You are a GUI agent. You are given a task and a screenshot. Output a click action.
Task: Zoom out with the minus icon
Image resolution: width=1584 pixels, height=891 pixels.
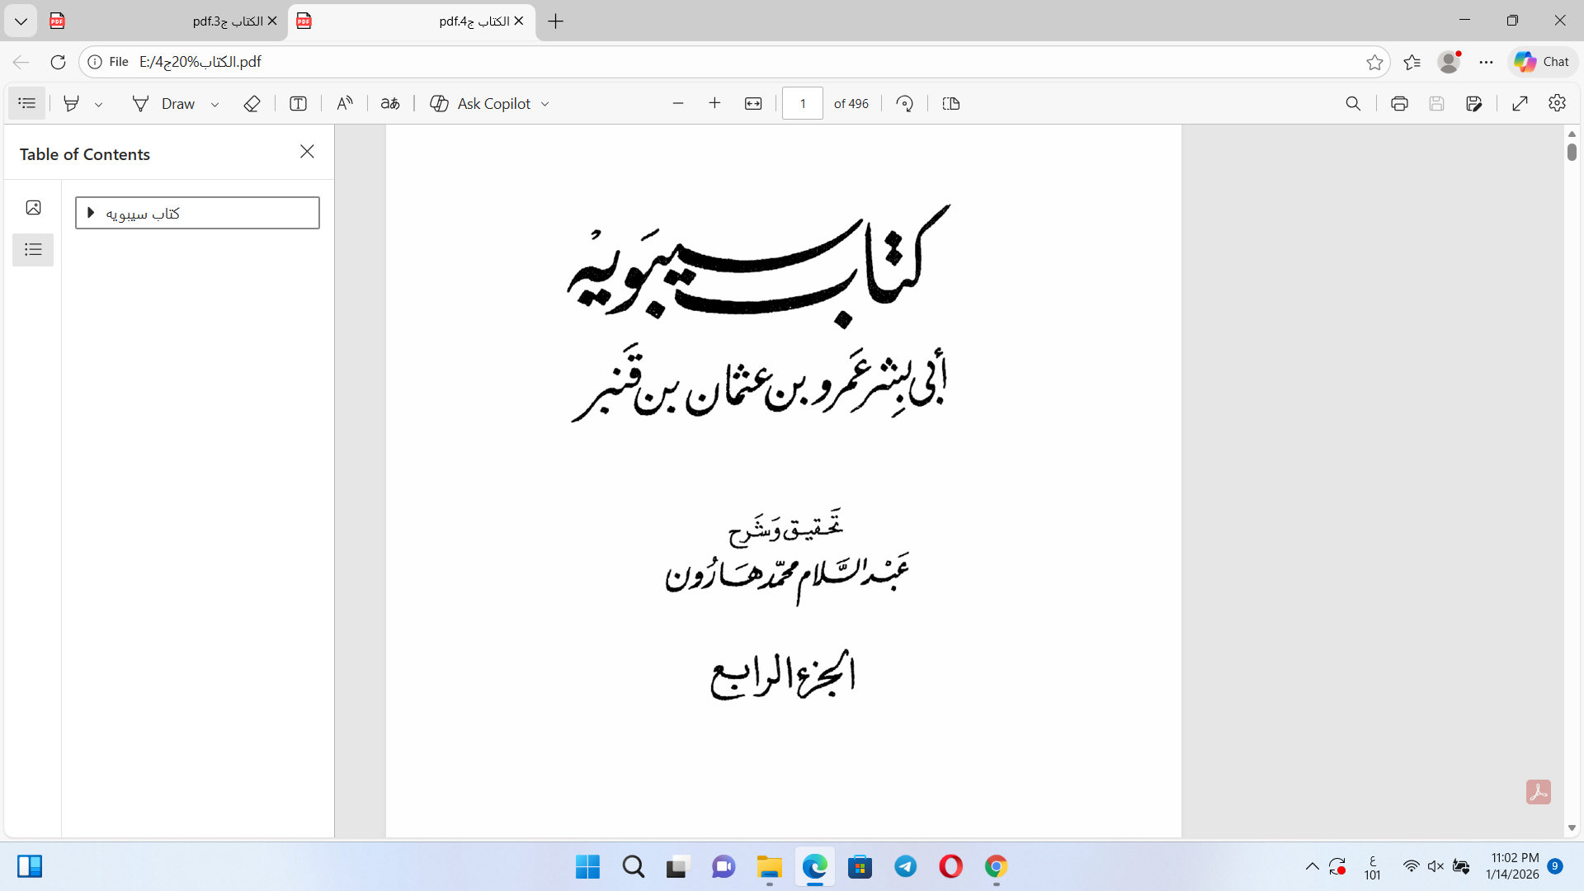point(678,103)
